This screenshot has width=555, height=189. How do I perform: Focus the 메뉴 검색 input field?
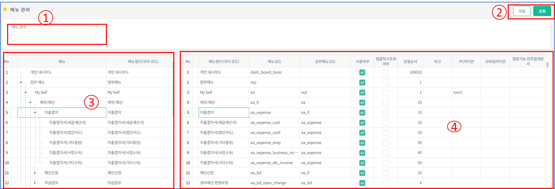pyautogui.click(x=54, y=37)
